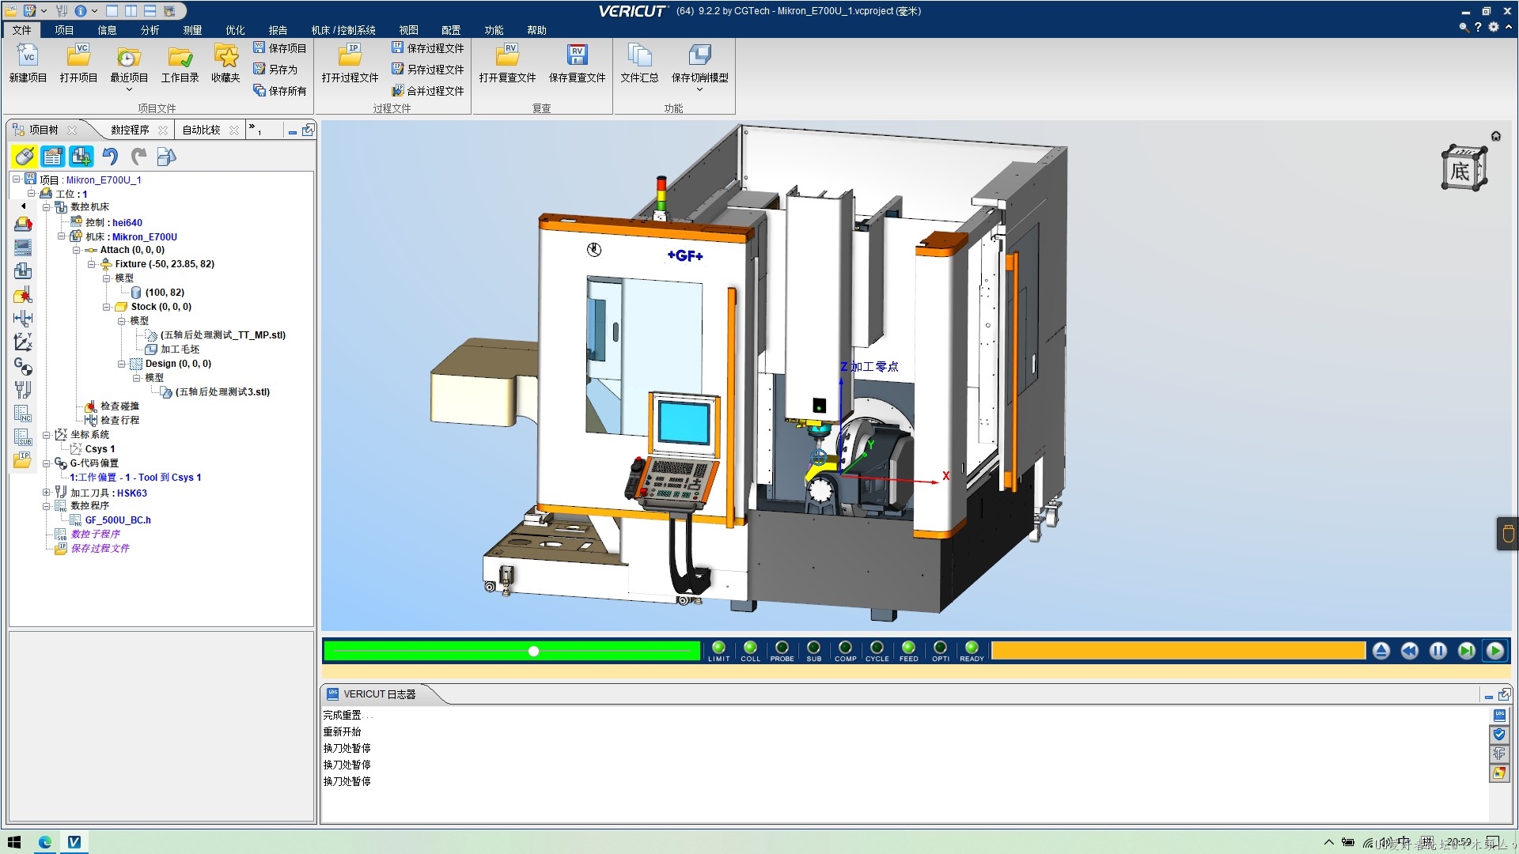Click the control panel icon in left sidebar
The image size is (1519, 854).
[x=23, y=248]
